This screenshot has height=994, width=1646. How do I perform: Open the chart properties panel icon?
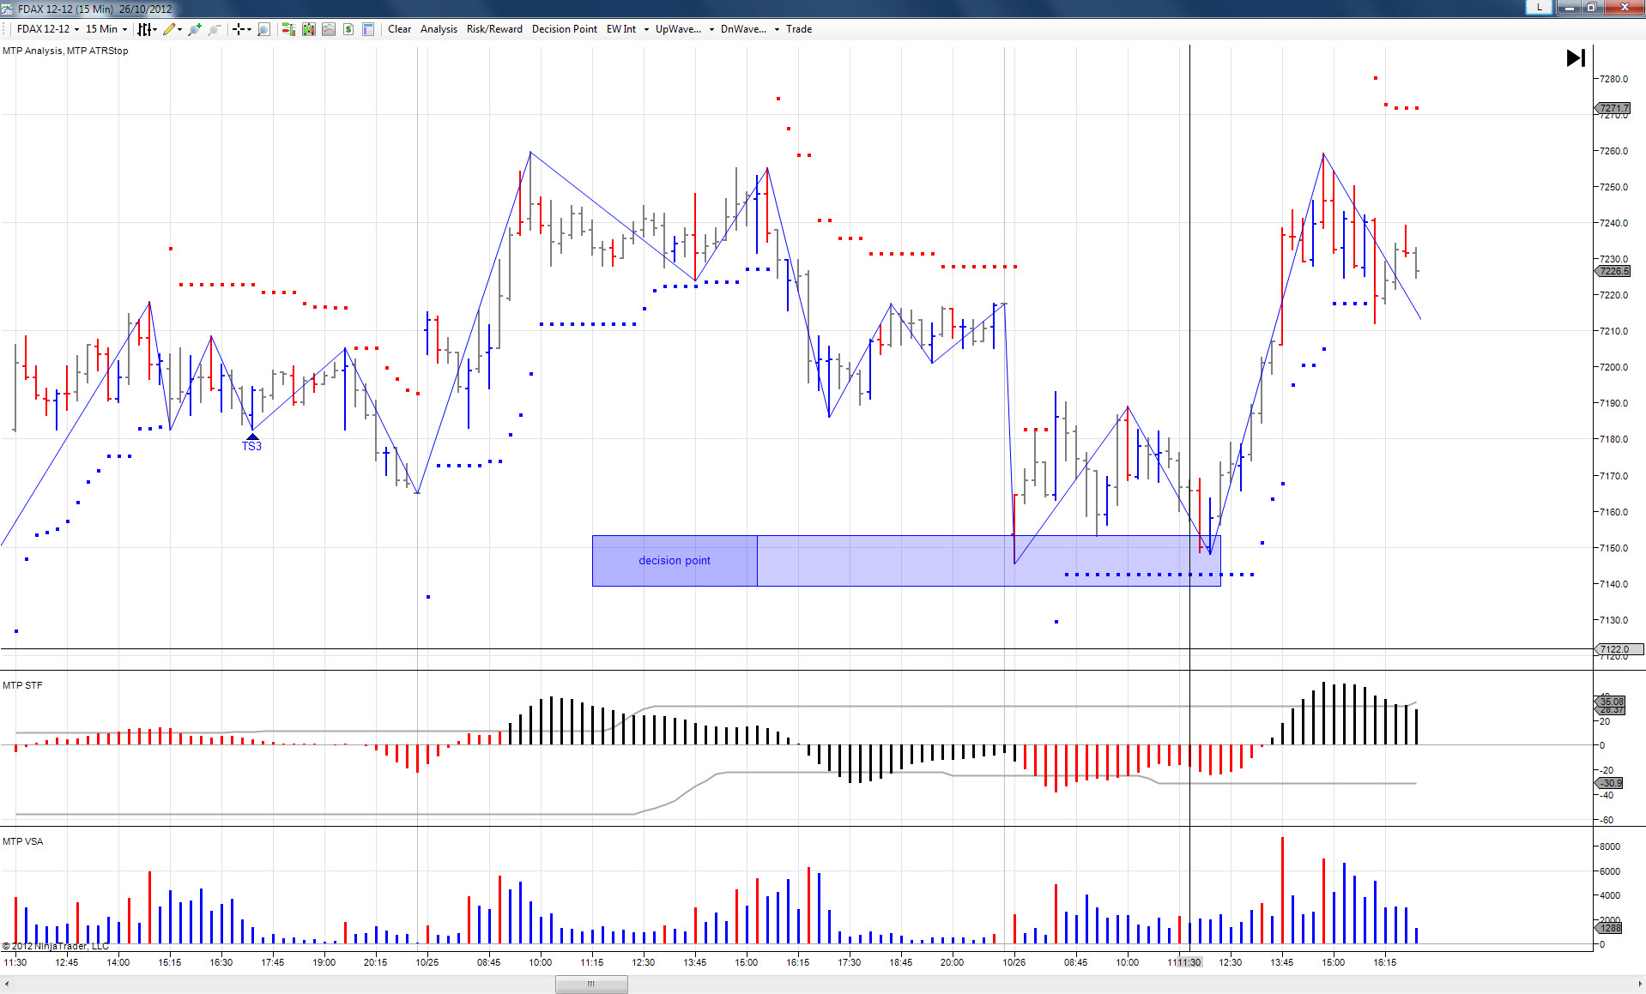tap(368, 29)
